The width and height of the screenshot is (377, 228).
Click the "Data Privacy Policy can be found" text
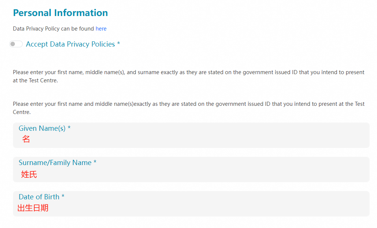[54, 29]
